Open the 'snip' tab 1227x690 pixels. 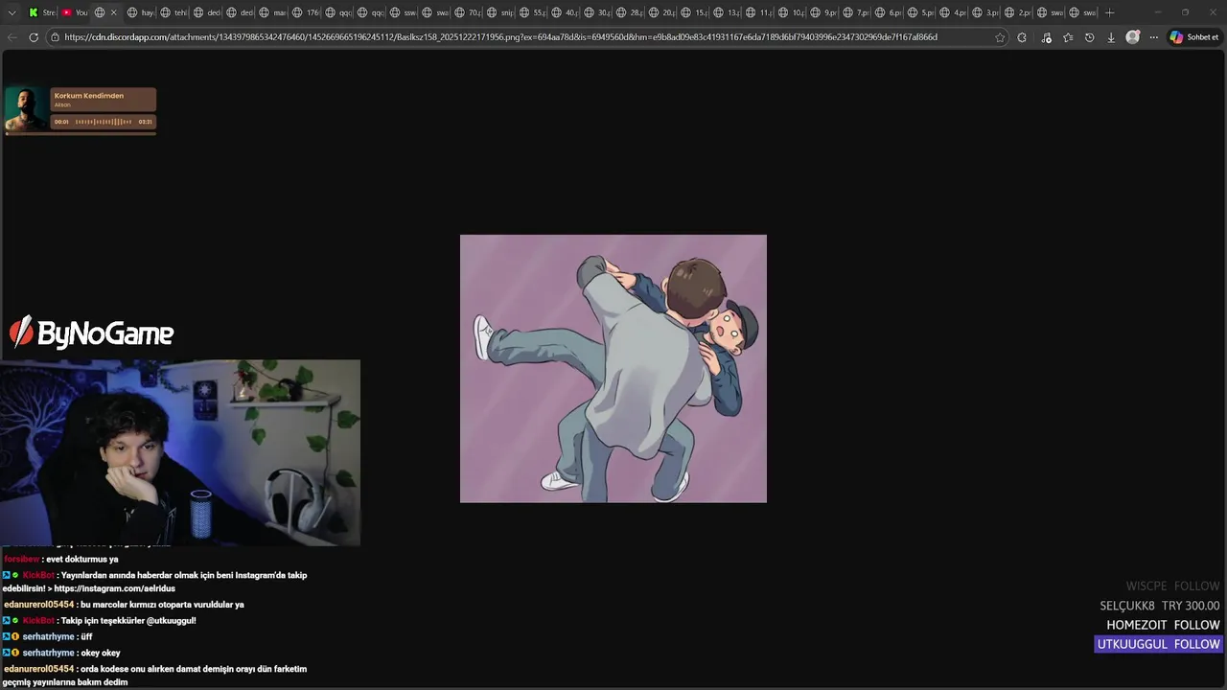[500, 12]
